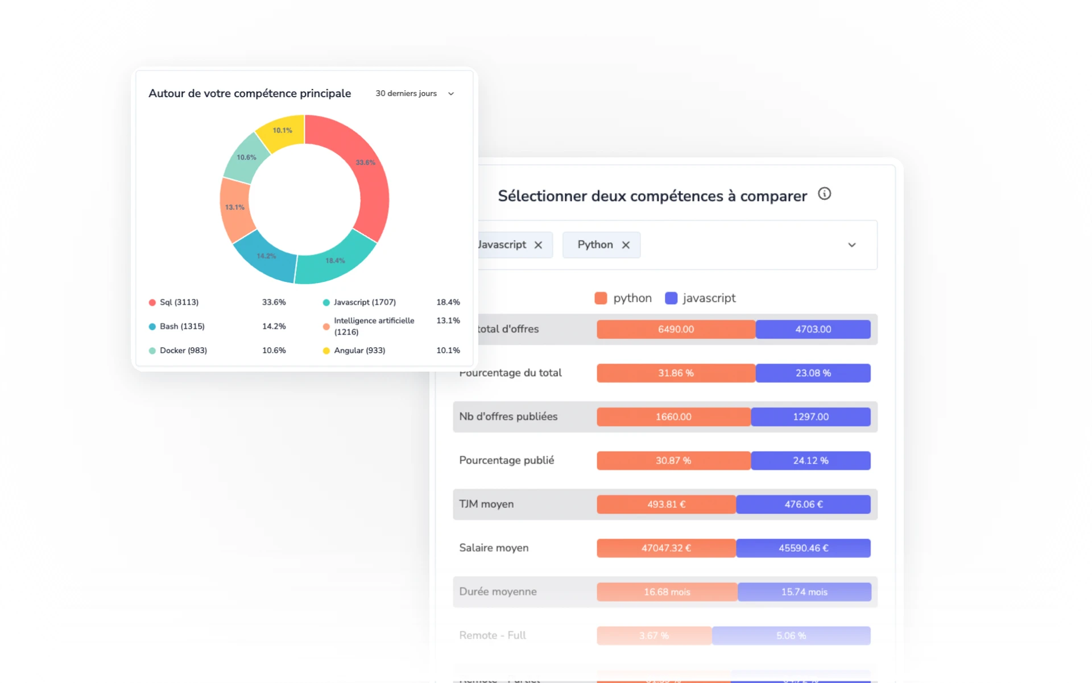
Task: Click the blue javascript legend square
Action: pos(671,298)
